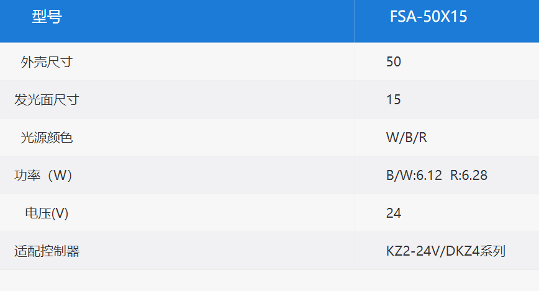
Task: Click the 电压(V) row label
Action: point(47,213)
